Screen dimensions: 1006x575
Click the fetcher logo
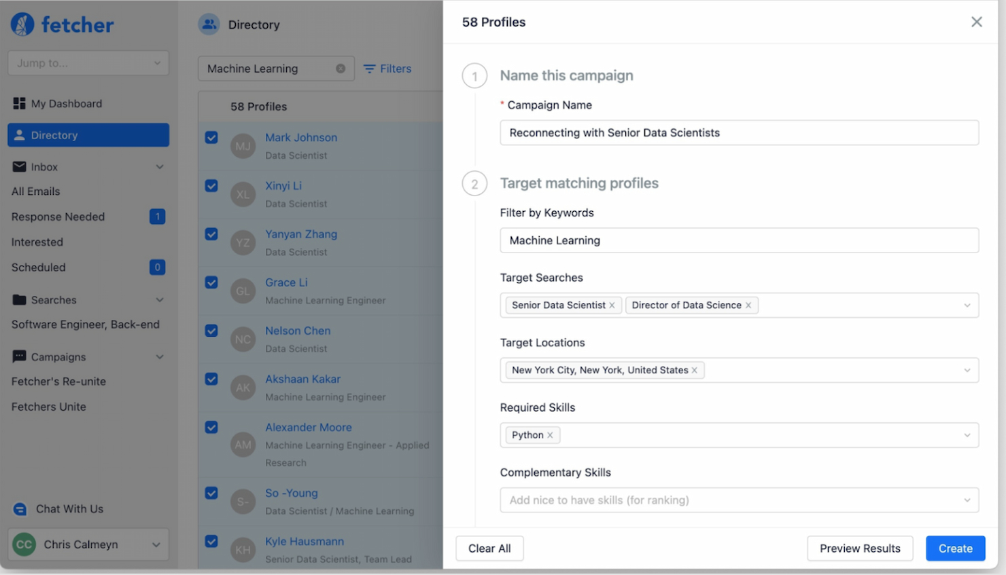pos(61,24)
